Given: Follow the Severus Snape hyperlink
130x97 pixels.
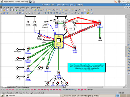Looking at the screenshot, I should (75, 51).
